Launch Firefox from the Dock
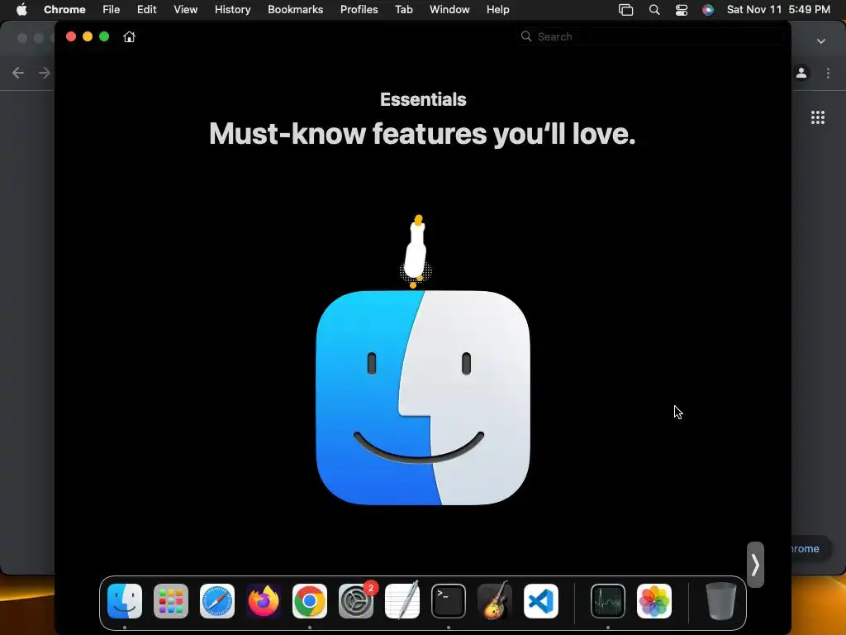846x635 pixels. point(264,601)
